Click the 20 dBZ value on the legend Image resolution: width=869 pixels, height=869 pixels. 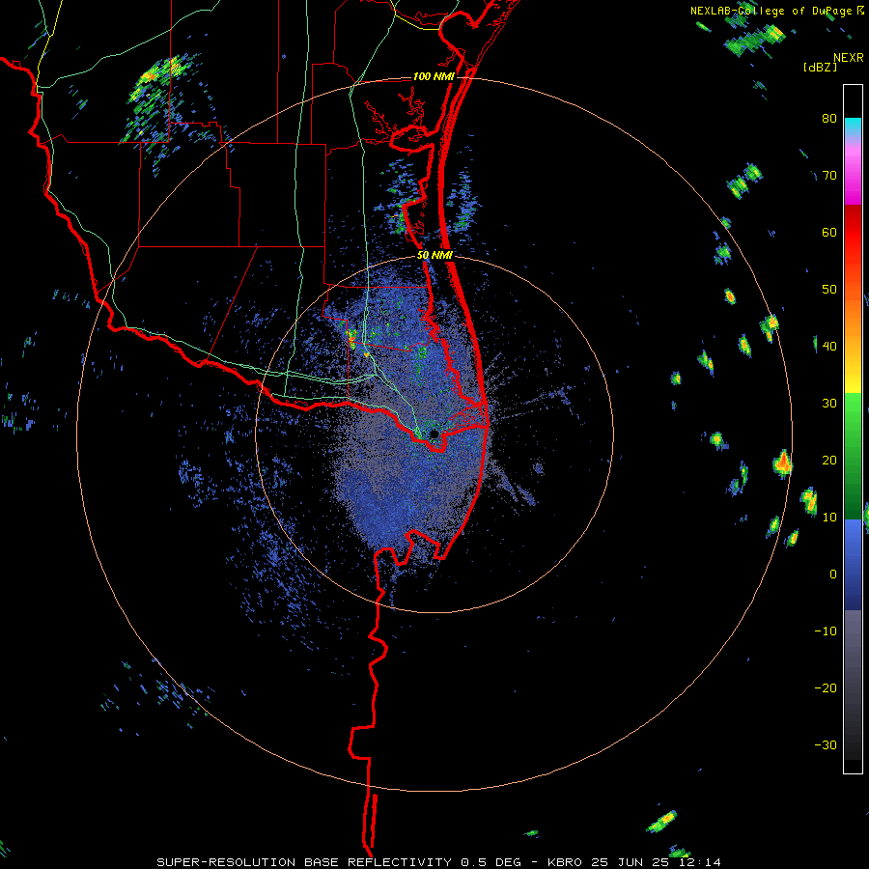[x=829, y=460]
